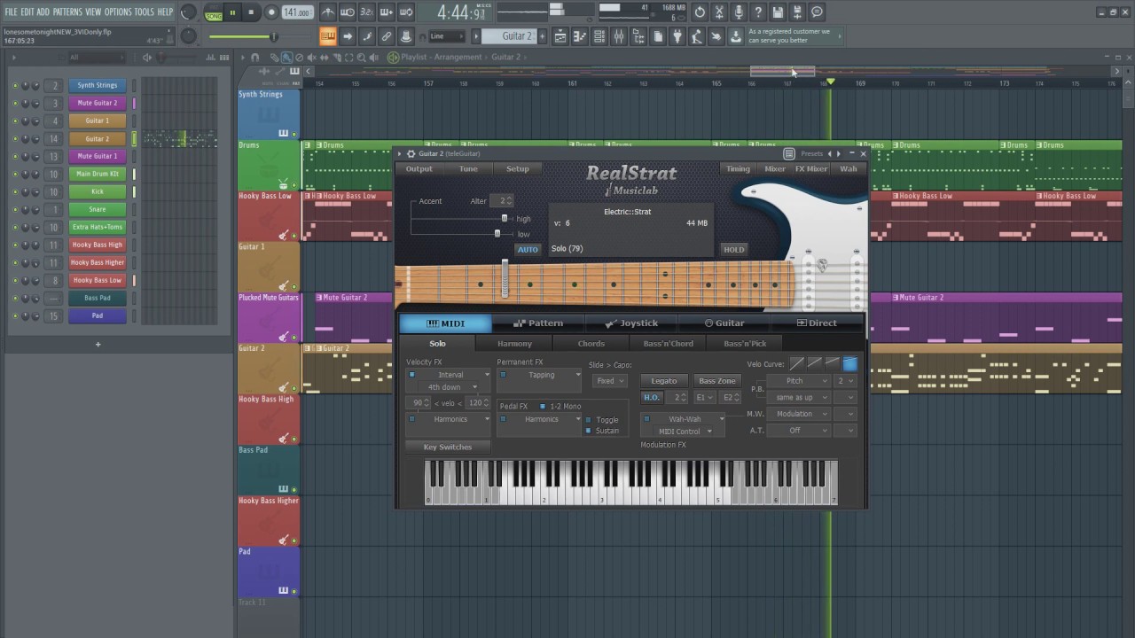Open the Chords tab in RealStrat
Image resolution: width=1135 pixels, height=638 pixels.
pyautogui.click(x=591, y=344)
